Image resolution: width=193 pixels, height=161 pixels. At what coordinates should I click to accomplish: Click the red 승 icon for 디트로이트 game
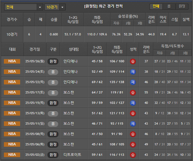(133, 155)
